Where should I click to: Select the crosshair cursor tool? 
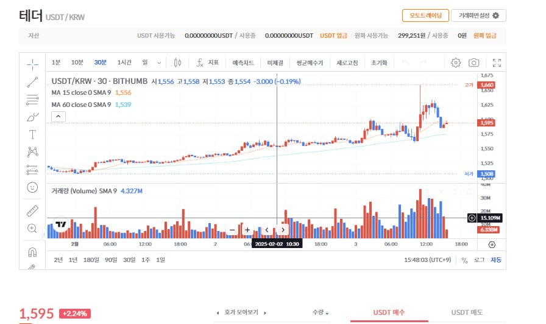pos(32,63)
